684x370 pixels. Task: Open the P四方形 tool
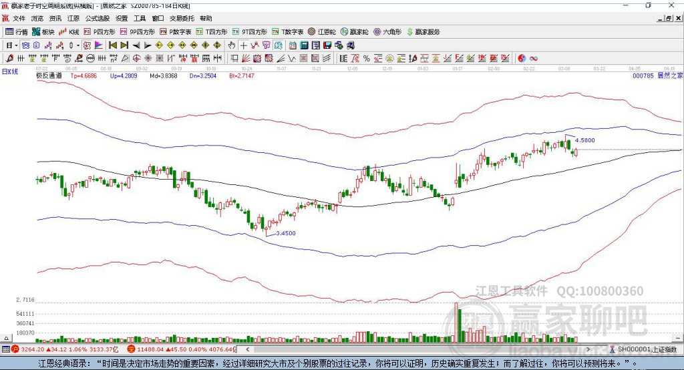pos(100,32)
